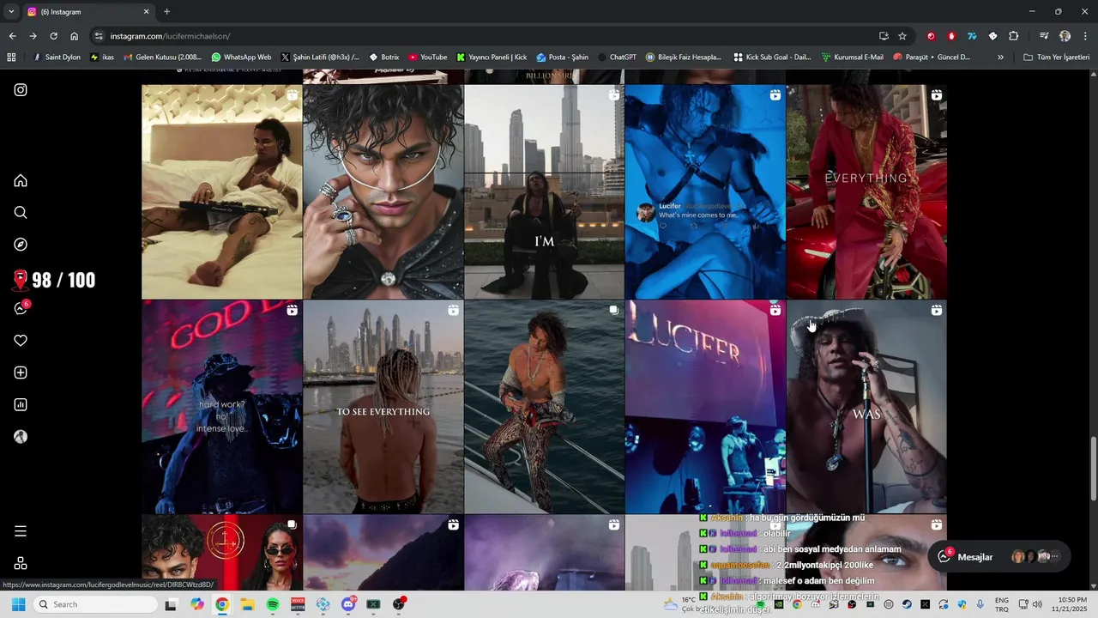
Task: Open the YouTube bookmark
Action: coord(427,58)
